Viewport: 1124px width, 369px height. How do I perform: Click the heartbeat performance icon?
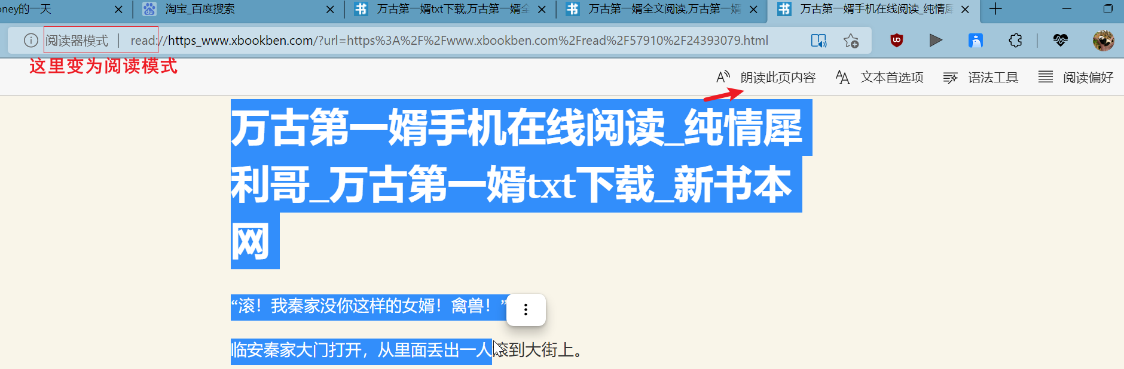pos(1061,41)
